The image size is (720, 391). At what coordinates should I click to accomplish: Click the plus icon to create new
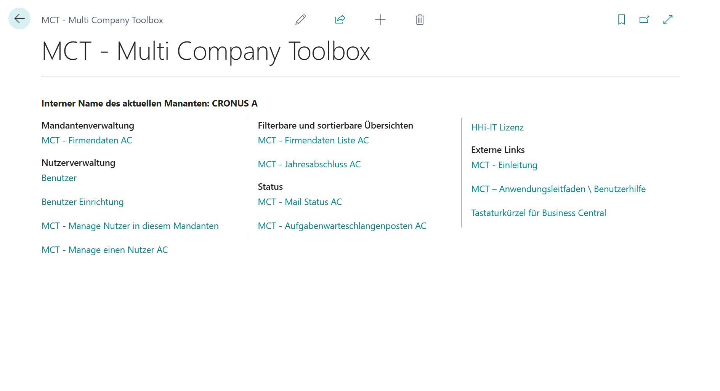tap(380, 19)
